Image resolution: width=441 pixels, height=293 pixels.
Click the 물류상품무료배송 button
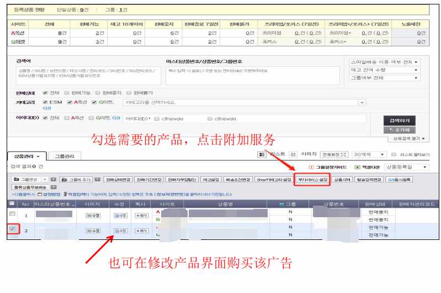click(30, 187)
